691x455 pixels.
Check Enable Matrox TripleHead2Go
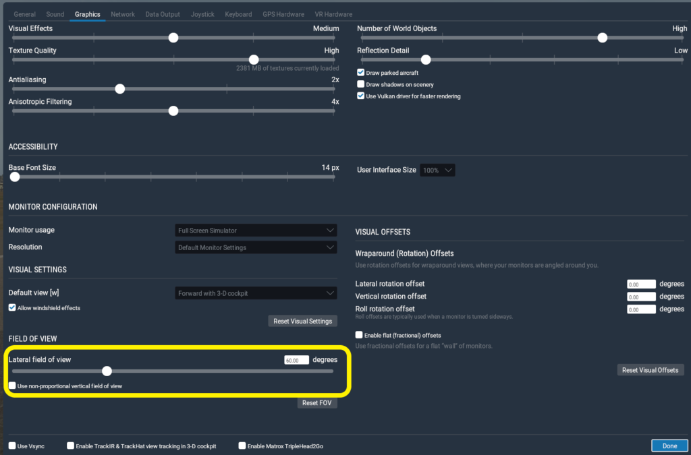point(242,446)
